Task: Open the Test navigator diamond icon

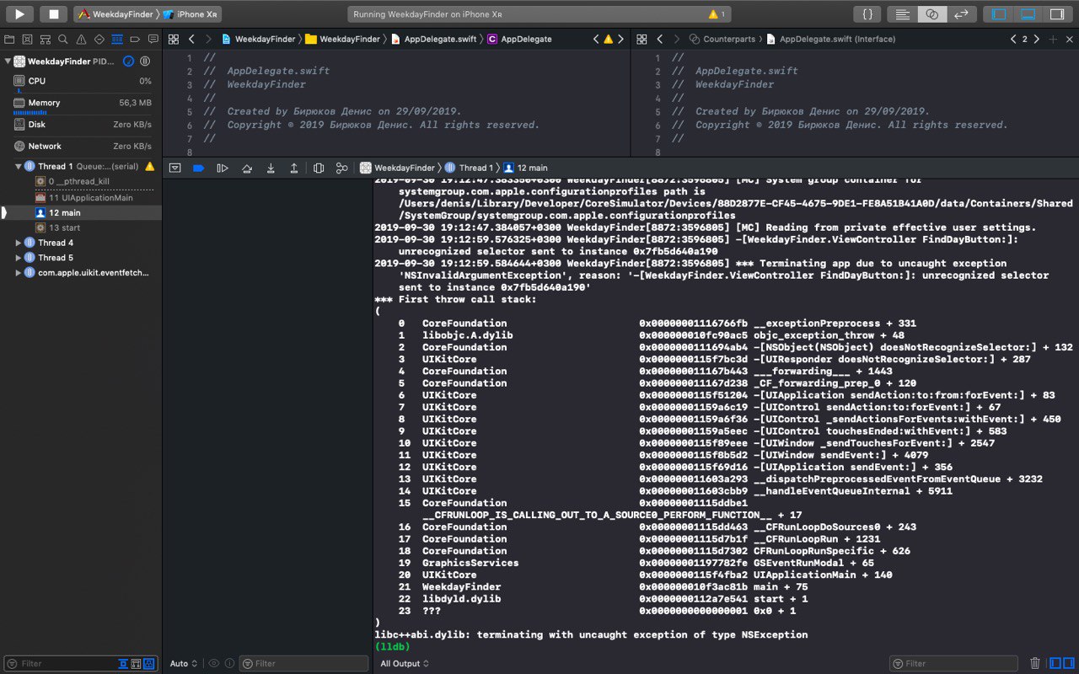Action: (99, 40)
